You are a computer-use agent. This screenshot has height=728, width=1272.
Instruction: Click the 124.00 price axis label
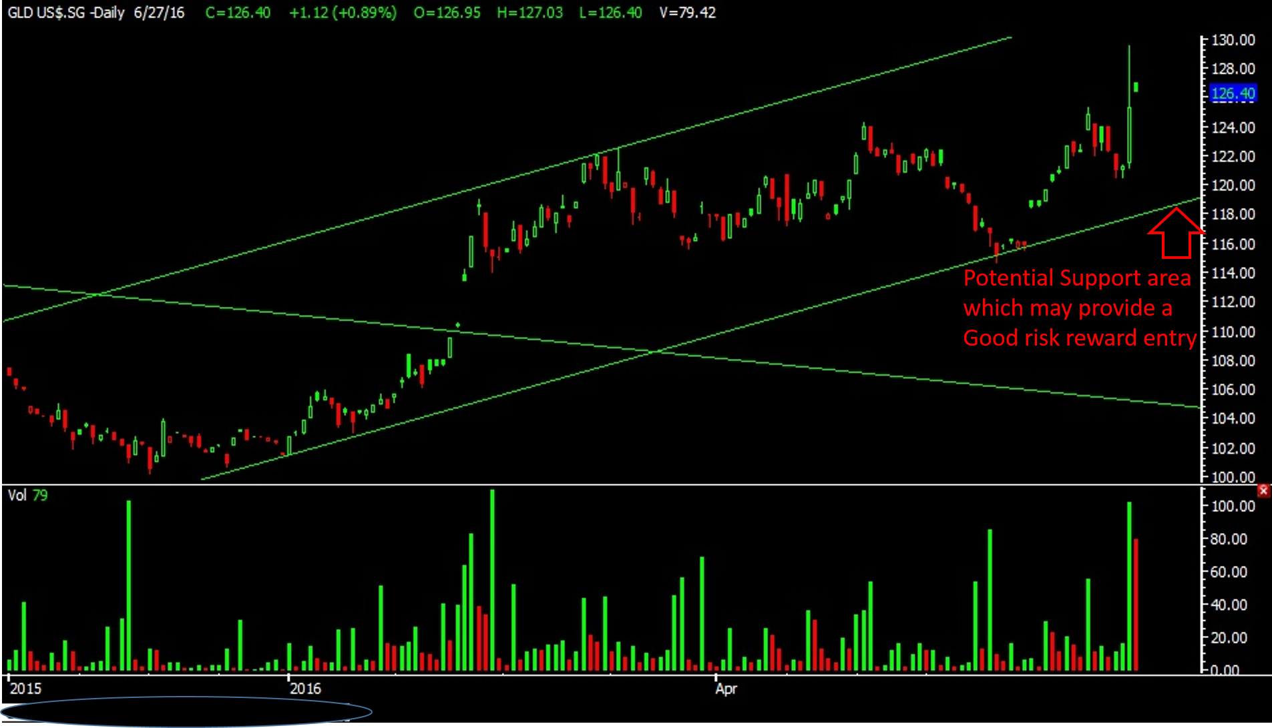click(1233, 127)
